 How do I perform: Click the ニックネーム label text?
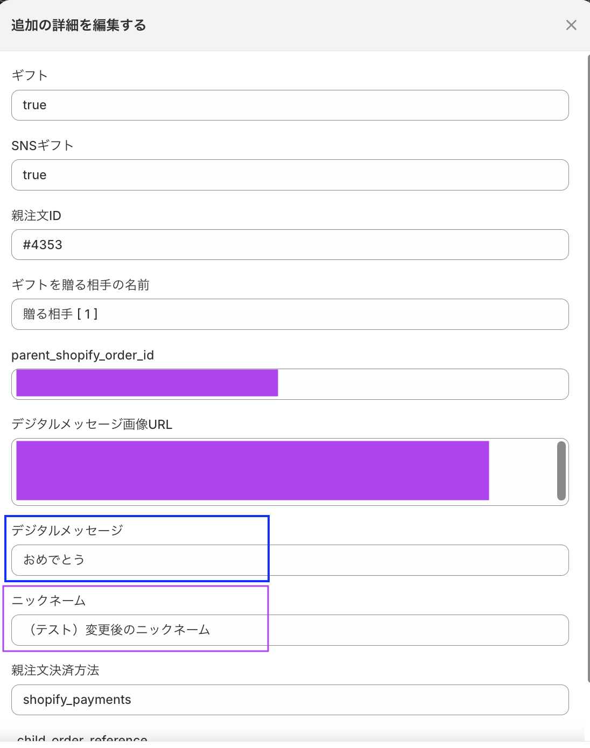[48, 601]
